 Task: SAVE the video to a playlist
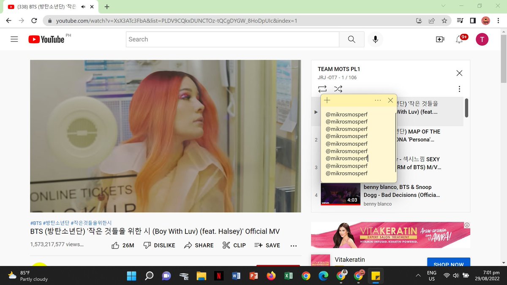(267, 245)
